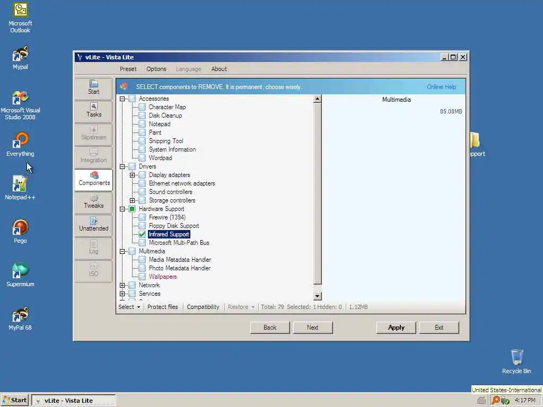Open the Components page in sidebar
This screenshot has width=543, height=407.
coord(93,179)
